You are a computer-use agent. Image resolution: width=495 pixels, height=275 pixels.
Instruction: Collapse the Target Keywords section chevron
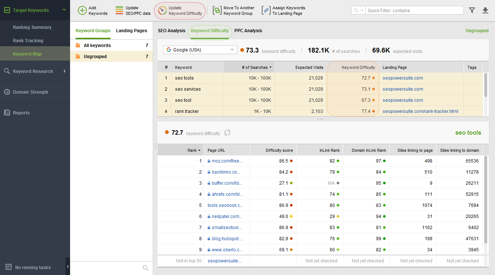tap(64, 10)
